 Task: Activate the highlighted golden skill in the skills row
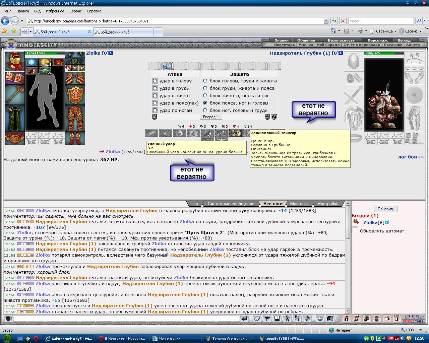(236, 133)
